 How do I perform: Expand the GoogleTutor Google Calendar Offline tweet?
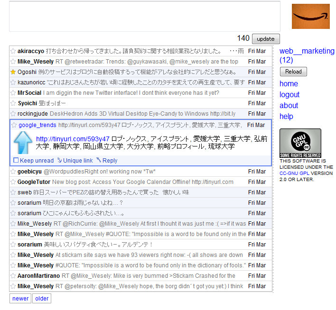[141, 182]
